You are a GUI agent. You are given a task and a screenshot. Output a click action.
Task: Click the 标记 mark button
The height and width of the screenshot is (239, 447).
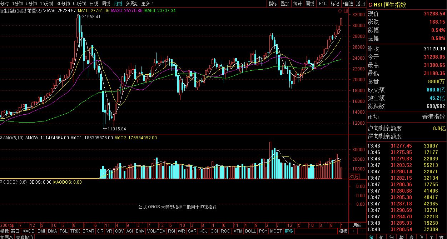(335, 3)
